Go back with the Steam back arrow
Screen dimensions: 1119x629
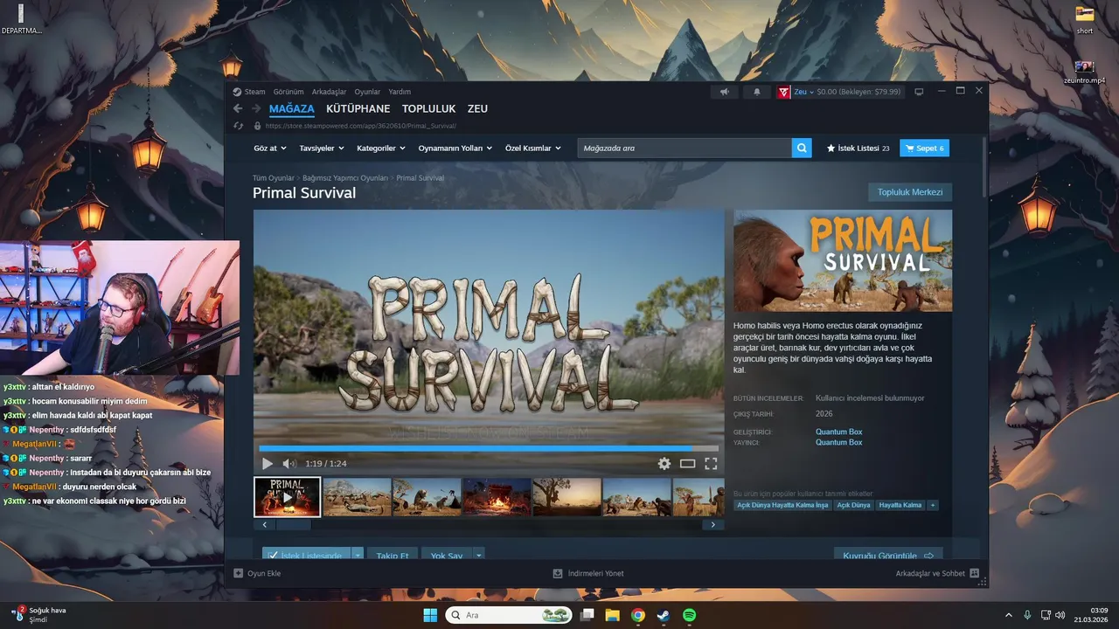(x=238, y=108)
